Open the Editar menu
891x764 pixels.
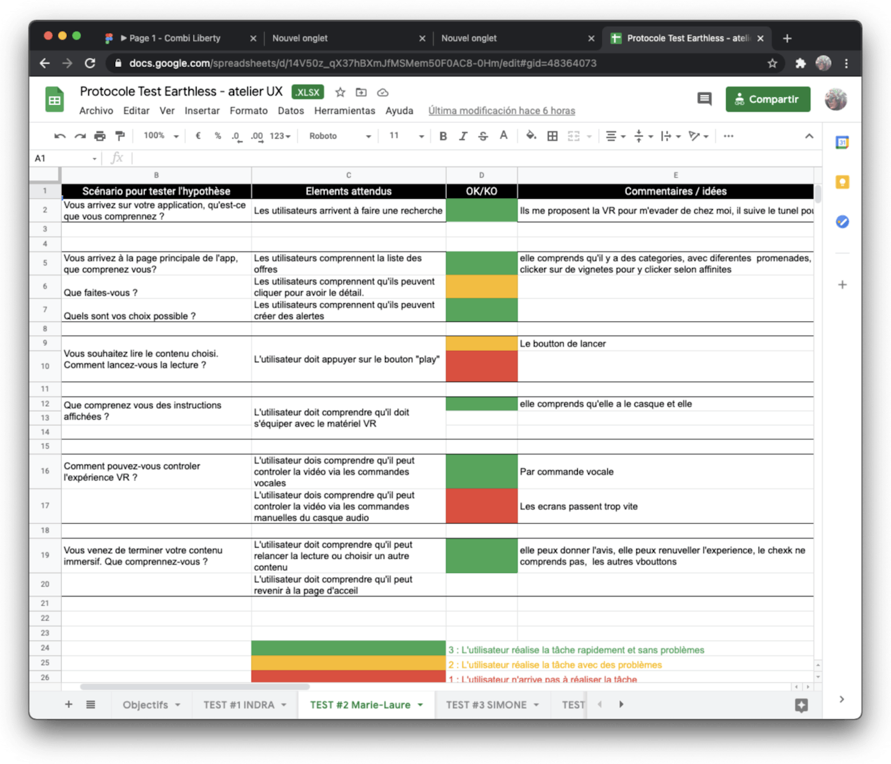(x=136, y=111)
